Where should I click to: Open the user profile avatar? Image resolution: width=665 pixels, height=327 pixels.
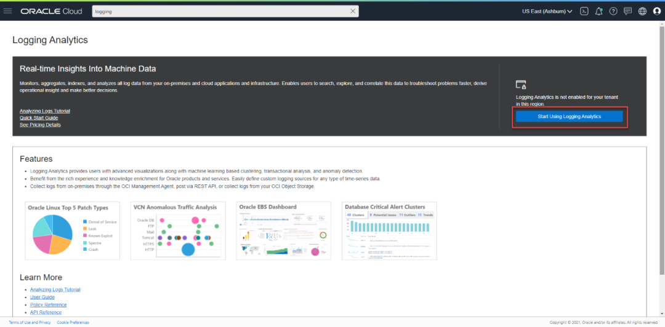click(x=656, y=12)
